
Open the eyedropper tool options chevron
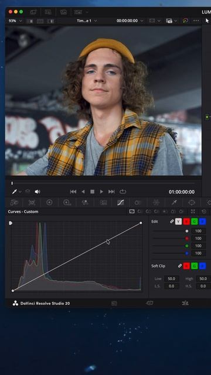[x=21, y=192]
